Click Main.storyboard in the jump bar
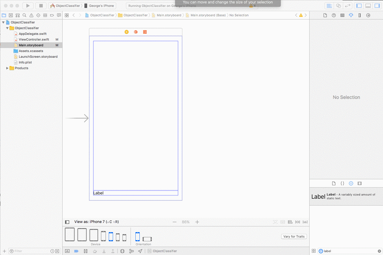The image size is (383, 255). (166, 15)
